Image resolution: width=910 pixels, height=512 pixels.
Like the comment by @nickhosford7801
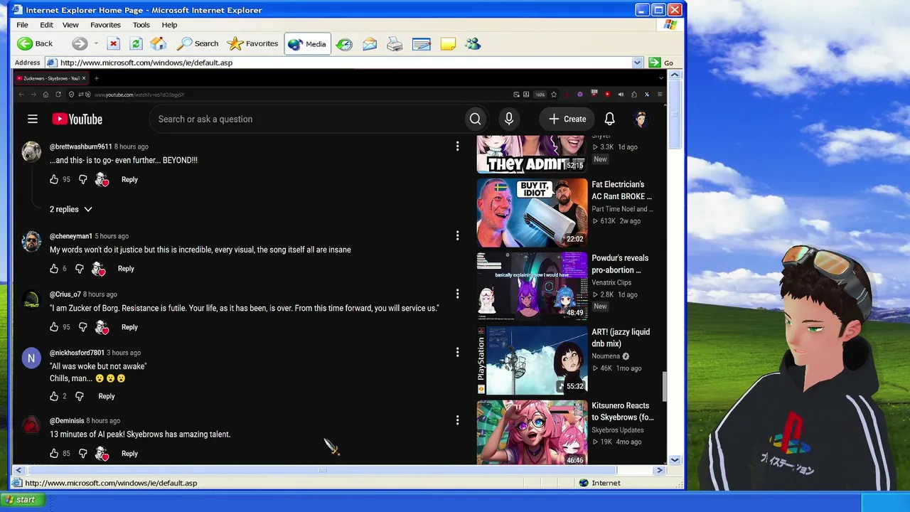coord(54,396)
